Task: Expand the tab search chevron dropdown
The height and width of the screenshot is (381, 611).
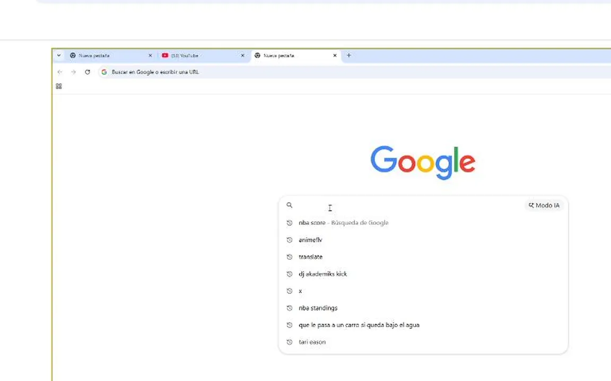Action: pyautogui.click(x=58, y=55)
